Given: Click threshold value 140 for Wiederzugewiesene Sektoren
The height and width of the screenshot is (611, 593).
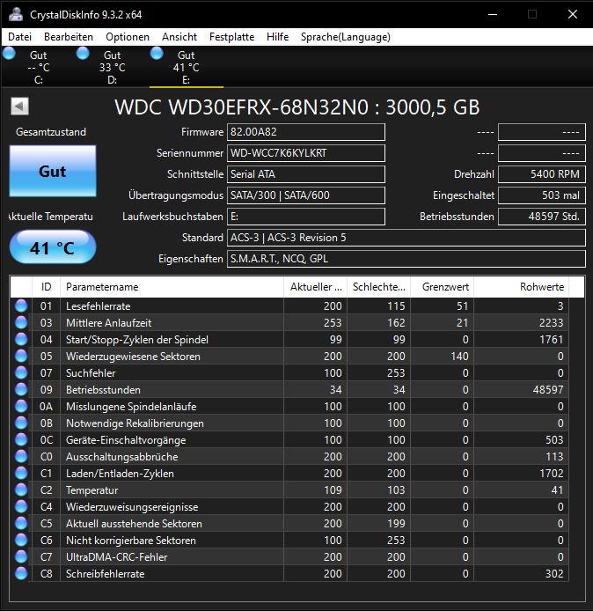Looking at the screenshot, I should pyautogui.click(x=459, y=357).
